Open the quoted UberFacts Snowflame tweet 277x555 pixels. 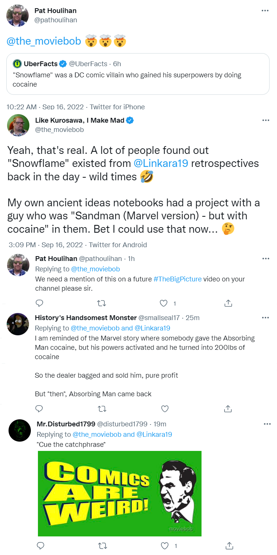(x=138, y=74)
